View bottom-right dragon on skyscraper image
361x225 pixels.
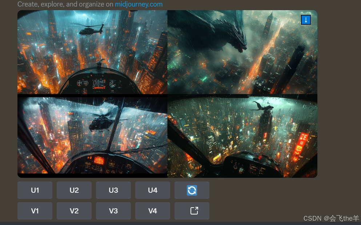(242, 136)
